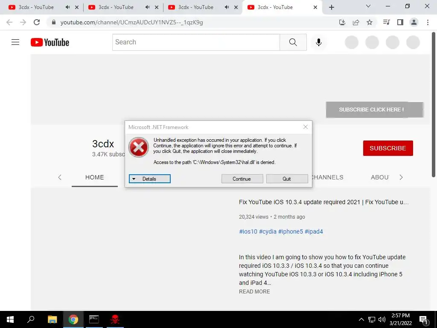Click Quit in error dialog

pyautogui.click(x=287, y=179)
